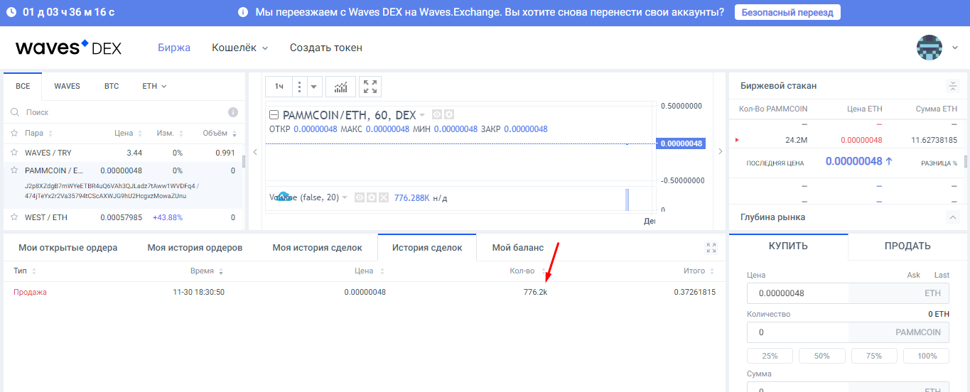Click the pair search magnifier icon
Screen dimensions: 970x392
[14, 112]
